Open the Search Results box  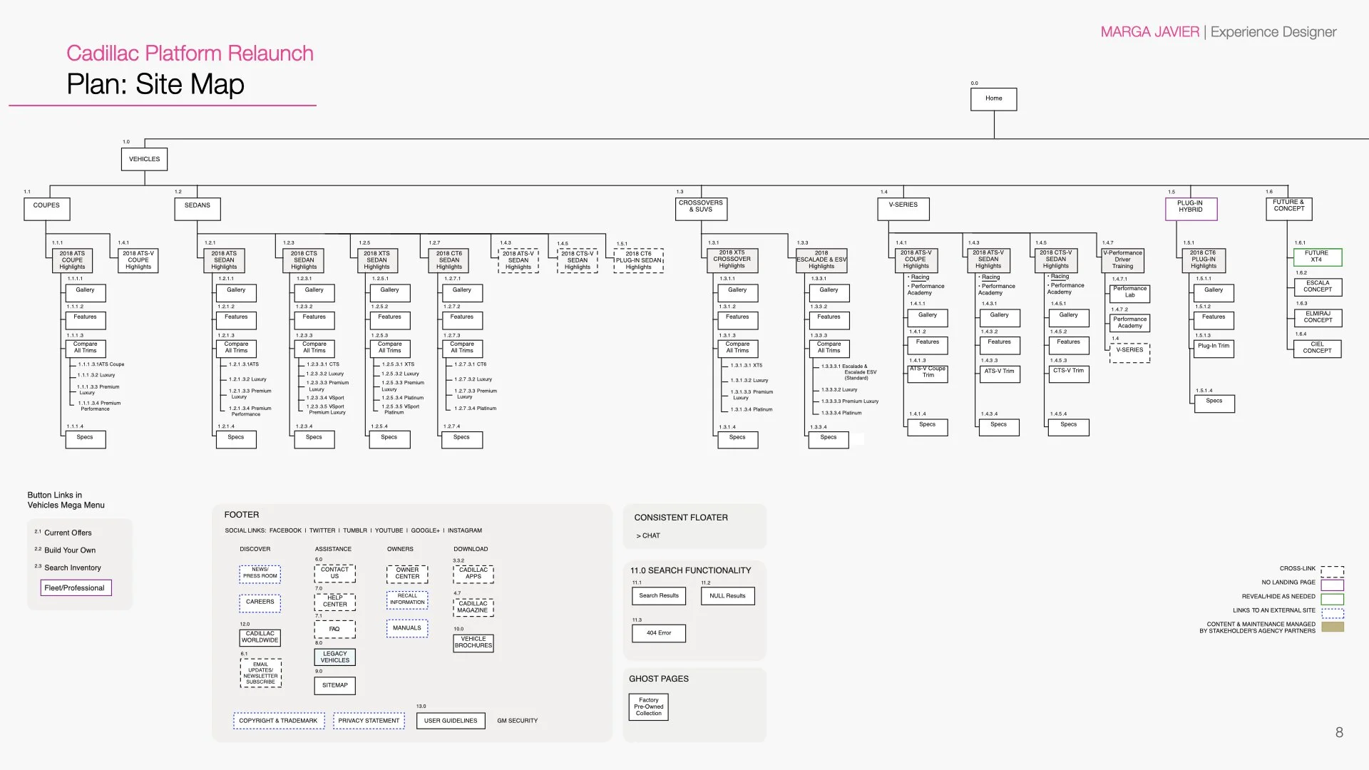pos(658,596)
